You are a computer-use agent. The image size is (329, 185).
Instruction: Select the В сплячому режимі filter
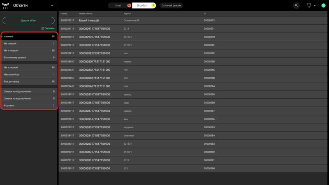(29, 58)
